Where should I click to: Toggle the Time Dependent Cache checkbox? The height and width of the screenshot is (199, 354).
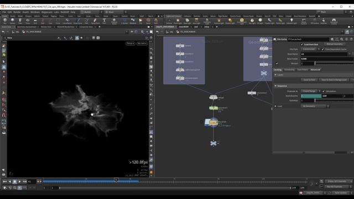tap(323, 49)
